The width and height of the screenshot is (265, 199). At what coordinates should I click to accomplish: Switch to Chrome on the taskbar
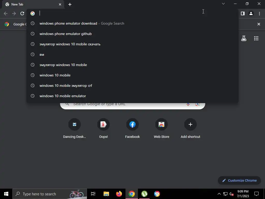pyautogui.click(x=132, y=194)
